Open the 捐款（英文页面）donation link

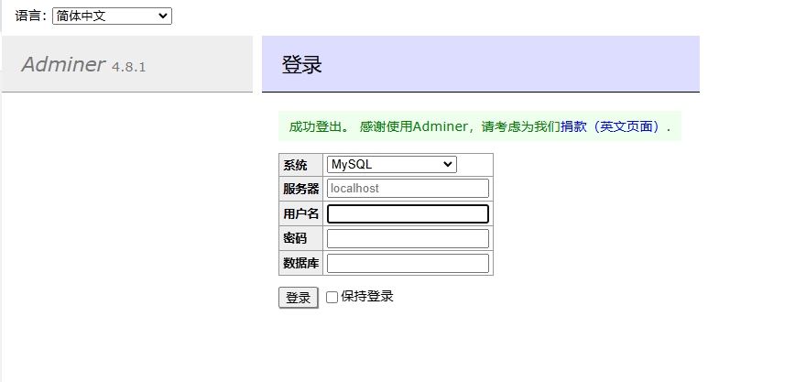point(611,126)
